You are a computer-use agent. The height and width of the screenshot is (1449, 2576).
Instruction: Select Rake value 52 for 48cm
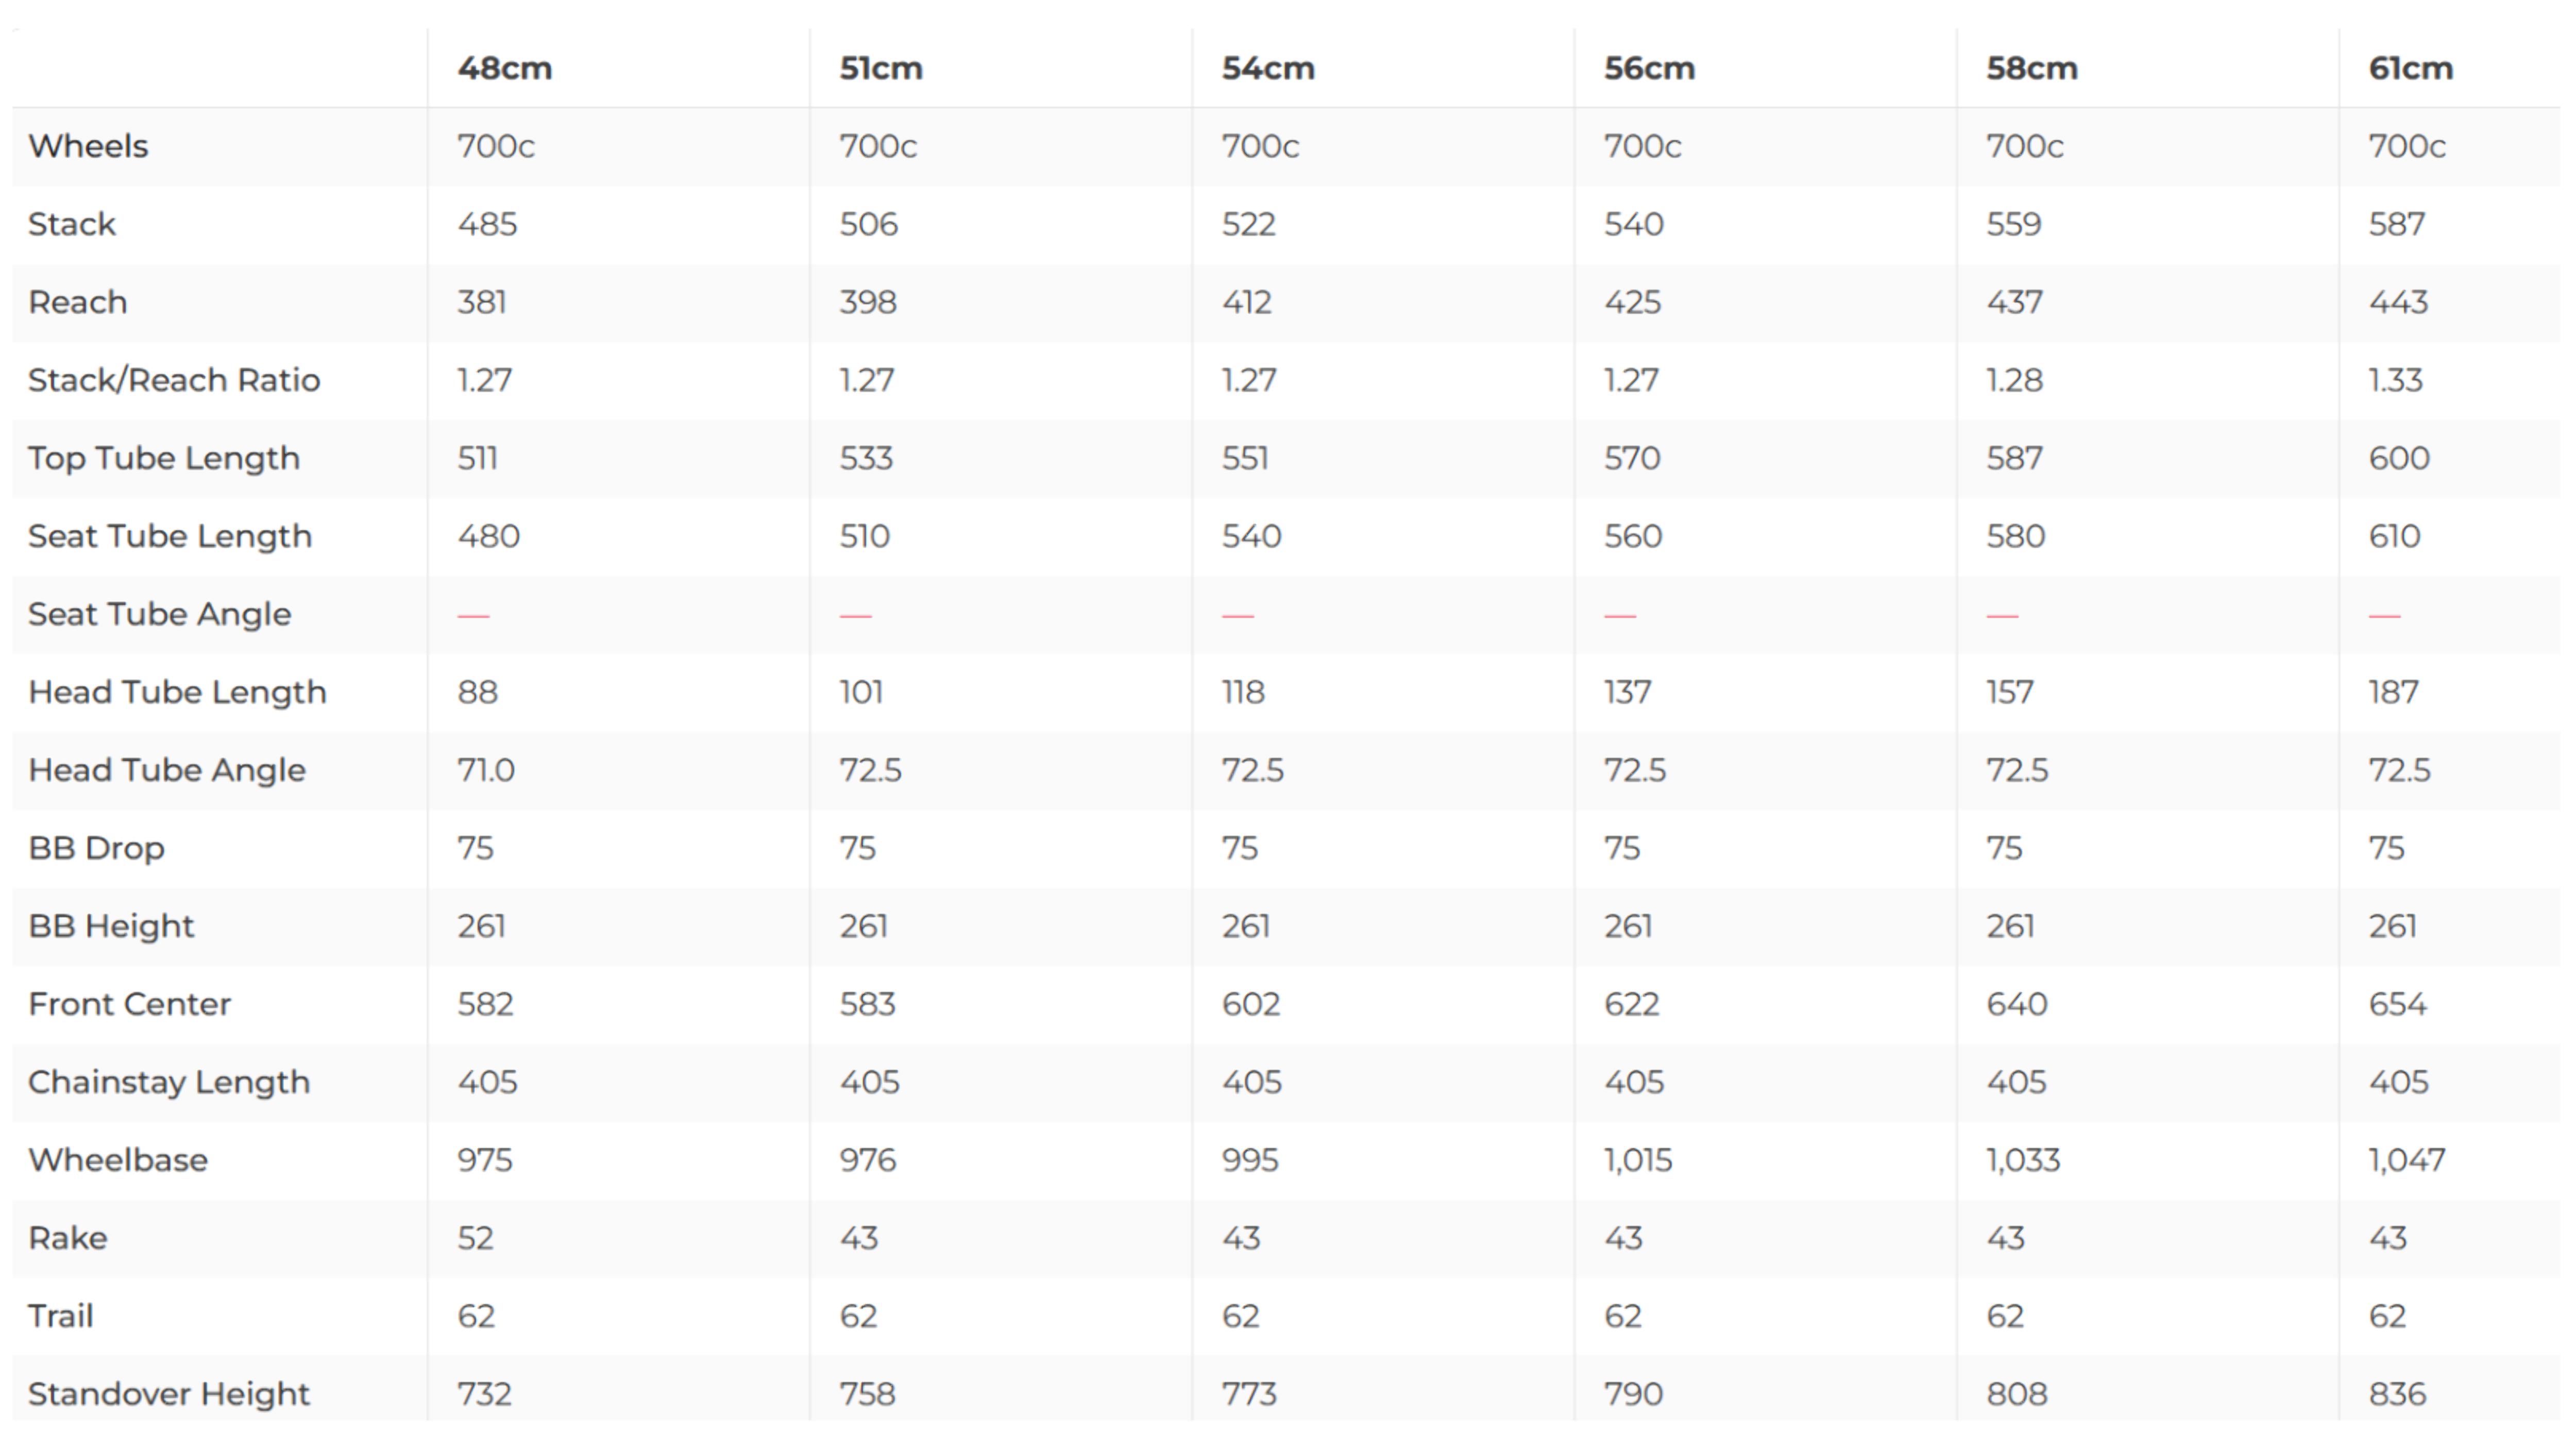pos(475,1238)
